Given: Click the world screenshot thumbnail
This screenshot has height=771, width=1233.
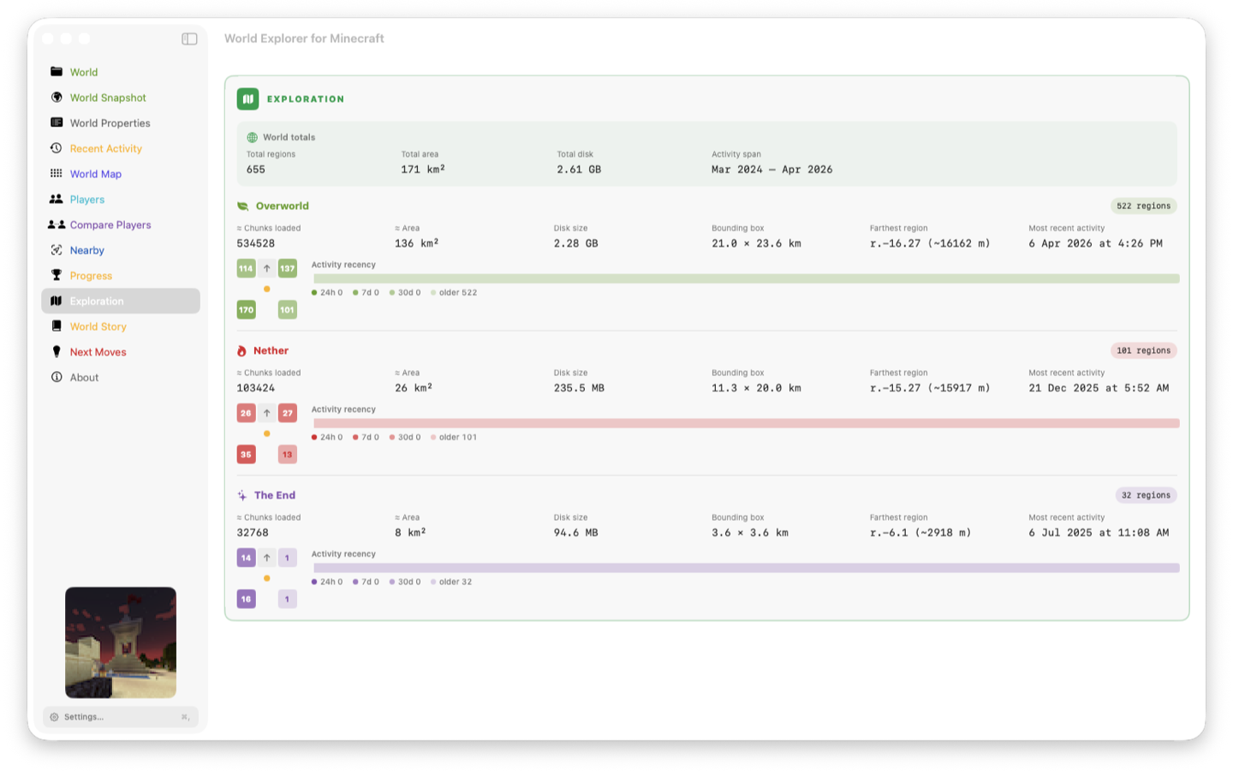Looking at the screenshot, I should pos(121,642).
